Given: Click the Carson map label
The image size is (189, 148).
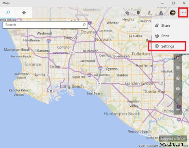Looking at the screenshot, I should pos(55,66).
